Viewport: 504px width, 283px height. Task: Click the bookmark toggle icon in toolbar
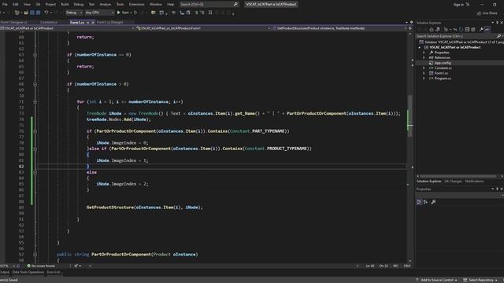[x=210, y=13]
